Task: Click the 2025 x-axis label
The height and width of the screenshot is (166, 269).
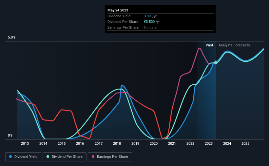Action: click(245, 143)
